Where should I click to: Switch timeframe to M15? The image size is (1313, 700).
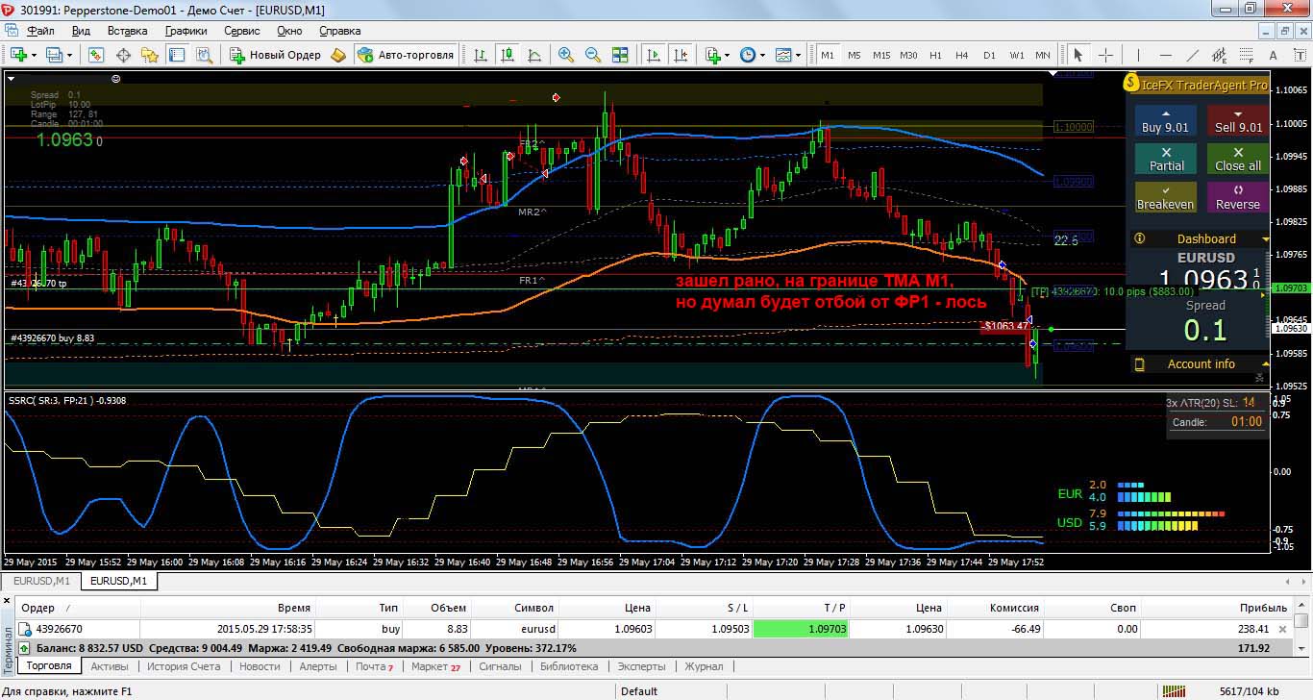(880, 55)
